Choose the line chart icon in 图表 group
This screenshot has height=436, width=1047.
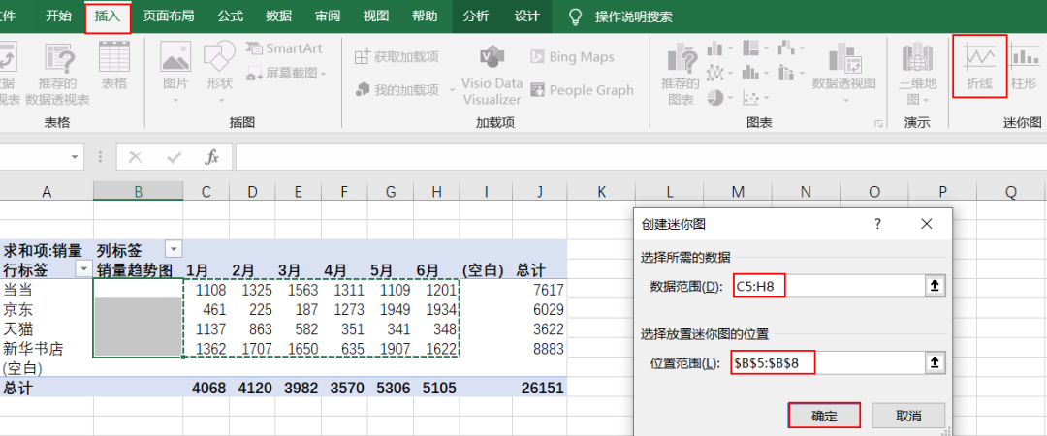[x=715, y=72]
